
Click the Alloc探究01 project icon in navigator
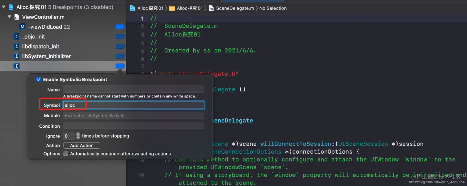pyautogui.click(x=11, y=7)
